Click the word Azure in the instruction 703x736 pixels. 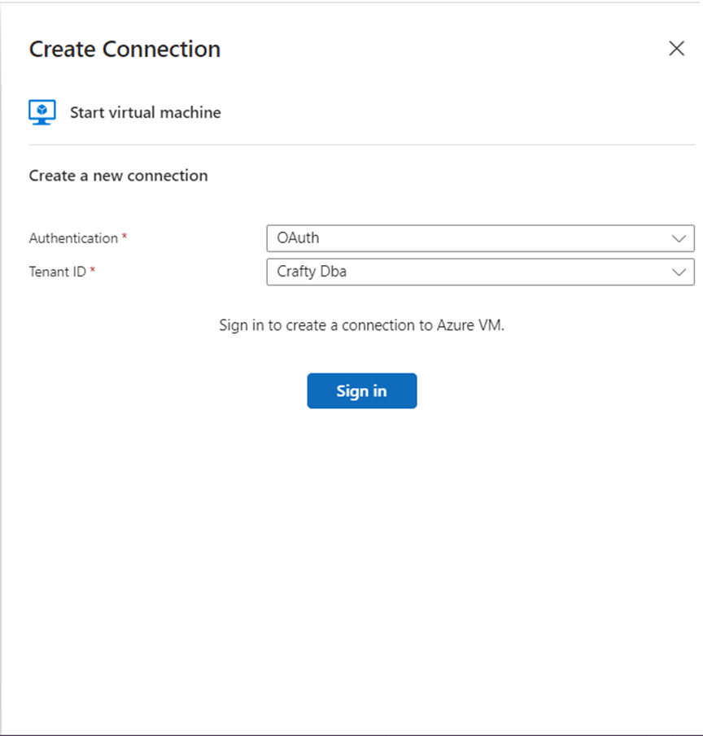[456, 325]
